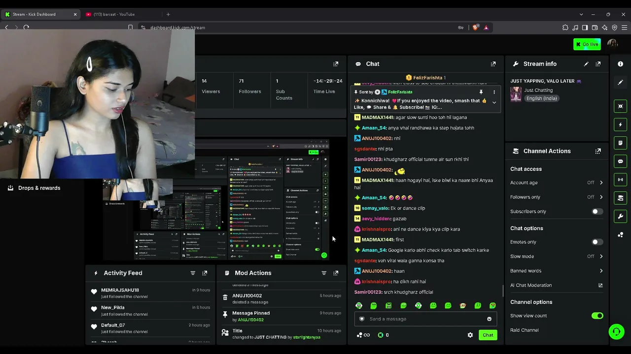Toggle lightning bolt panel icon in sidebar

[x=620, y=124]
